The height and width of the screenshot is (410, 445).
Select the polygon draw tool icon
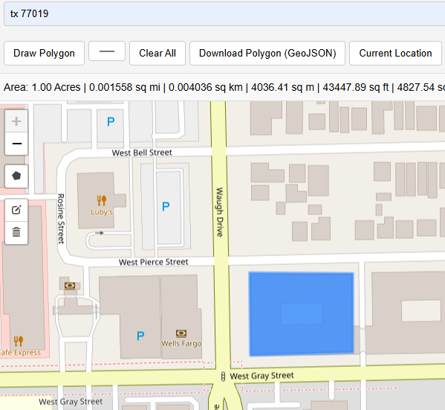pyautogui.click(x=16, y=176)
